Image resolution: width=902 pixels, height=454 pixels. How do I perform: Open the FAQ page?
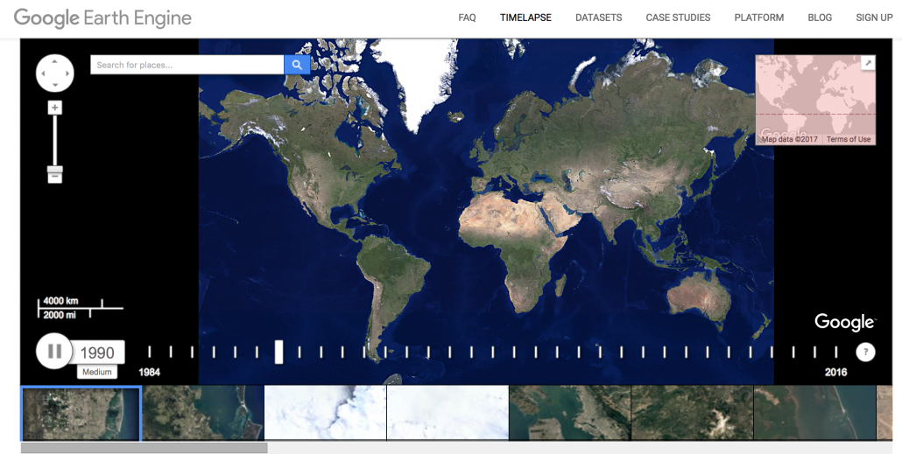467,17
